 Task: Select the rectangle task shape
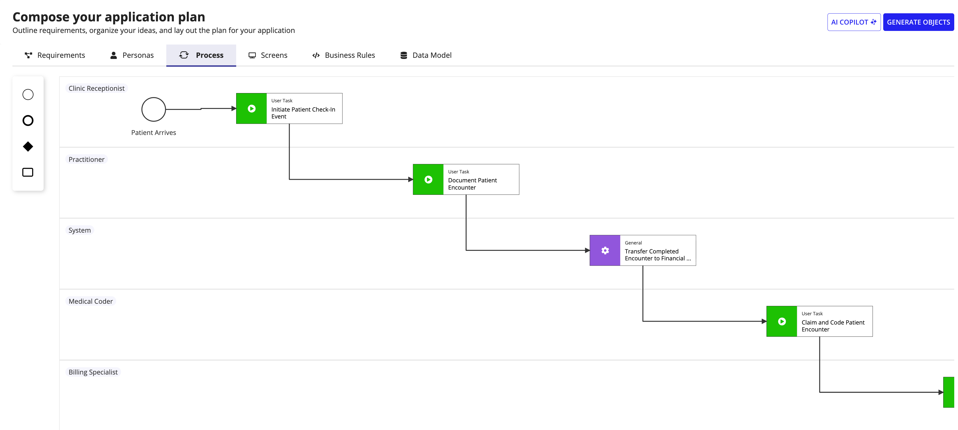[28, 172]
